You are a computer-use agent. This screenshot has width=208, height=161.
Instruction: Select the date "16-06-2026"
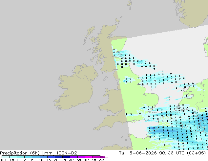click(x=142, y=153)
